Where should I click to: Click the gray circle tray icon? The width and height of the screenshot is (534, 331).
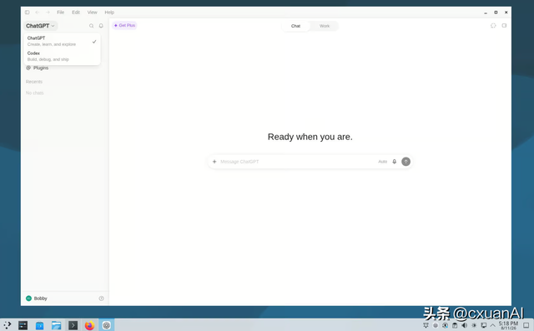436,325
